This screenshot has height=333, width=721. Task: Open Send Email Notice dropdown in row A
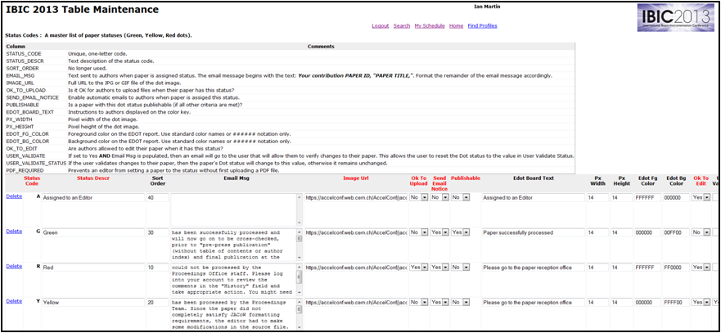click(439, 198)
